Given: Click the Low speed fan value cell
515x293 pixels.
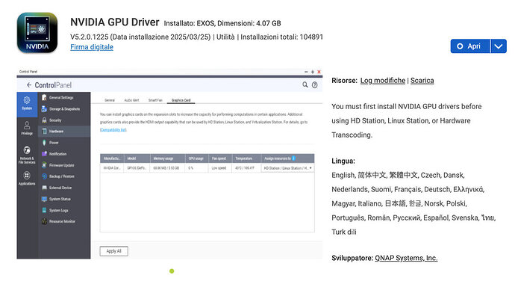Looking at the screenshot, I should pos(220,168).
